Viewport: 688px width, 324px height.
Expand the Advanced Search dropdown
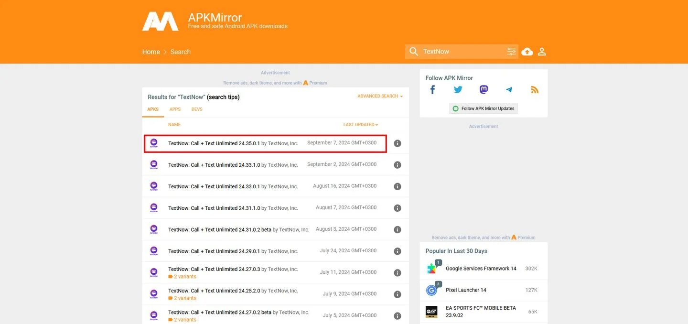(x=380, y=96)
